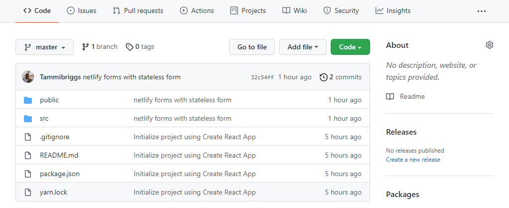
Task: Open the master branch dropdown
Action: (44, 47)
